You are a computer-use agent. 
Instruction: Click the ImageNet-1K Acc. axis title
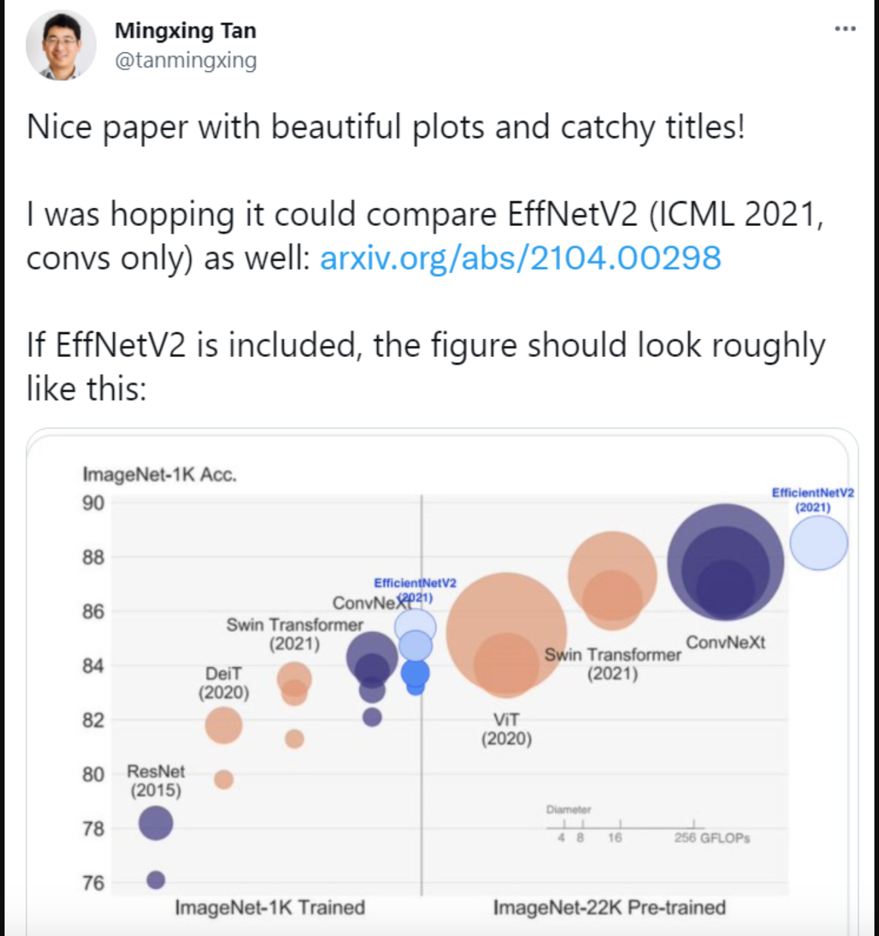click(160, 474)
